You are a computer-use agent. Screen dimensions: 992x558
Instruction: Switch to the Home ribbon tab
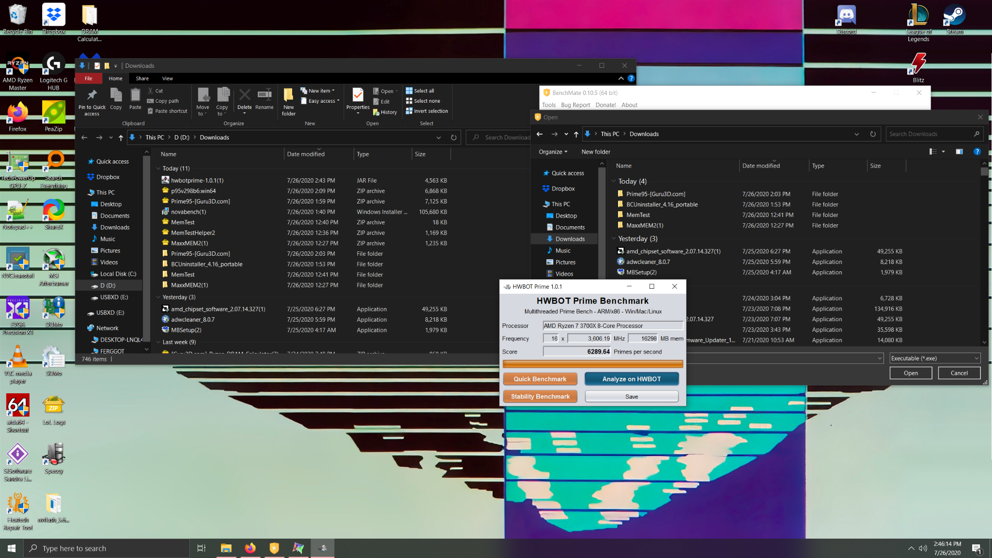tap(115, 78)
